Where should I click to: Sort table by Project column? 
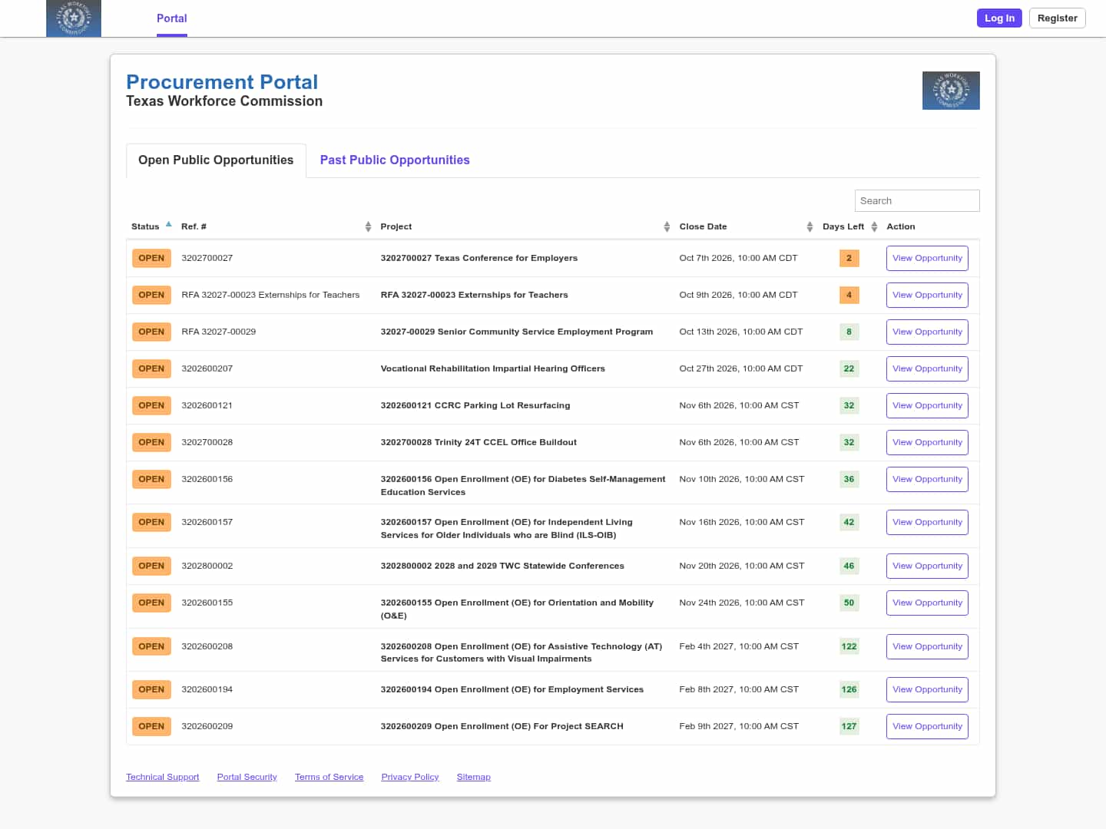point(667,226)
